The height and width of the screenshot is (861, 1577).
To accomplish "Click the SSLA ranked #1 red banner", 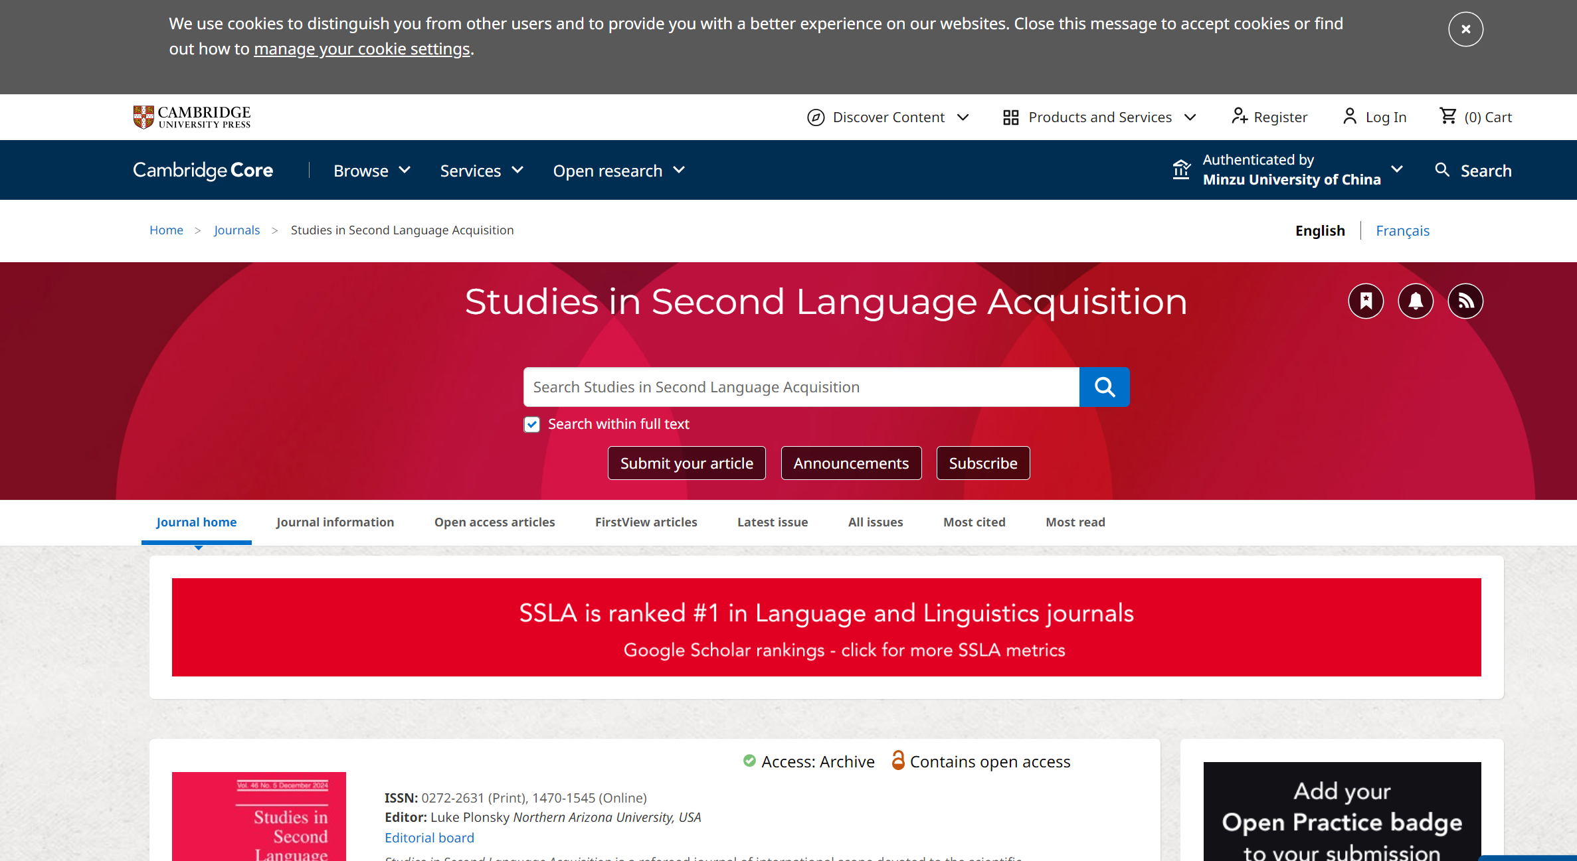I will pyautogui.click(x=826, y=627).
